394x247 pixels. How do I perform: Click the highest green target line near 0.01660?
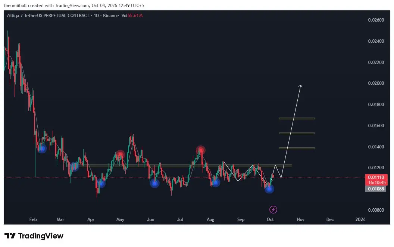[297, 119]
